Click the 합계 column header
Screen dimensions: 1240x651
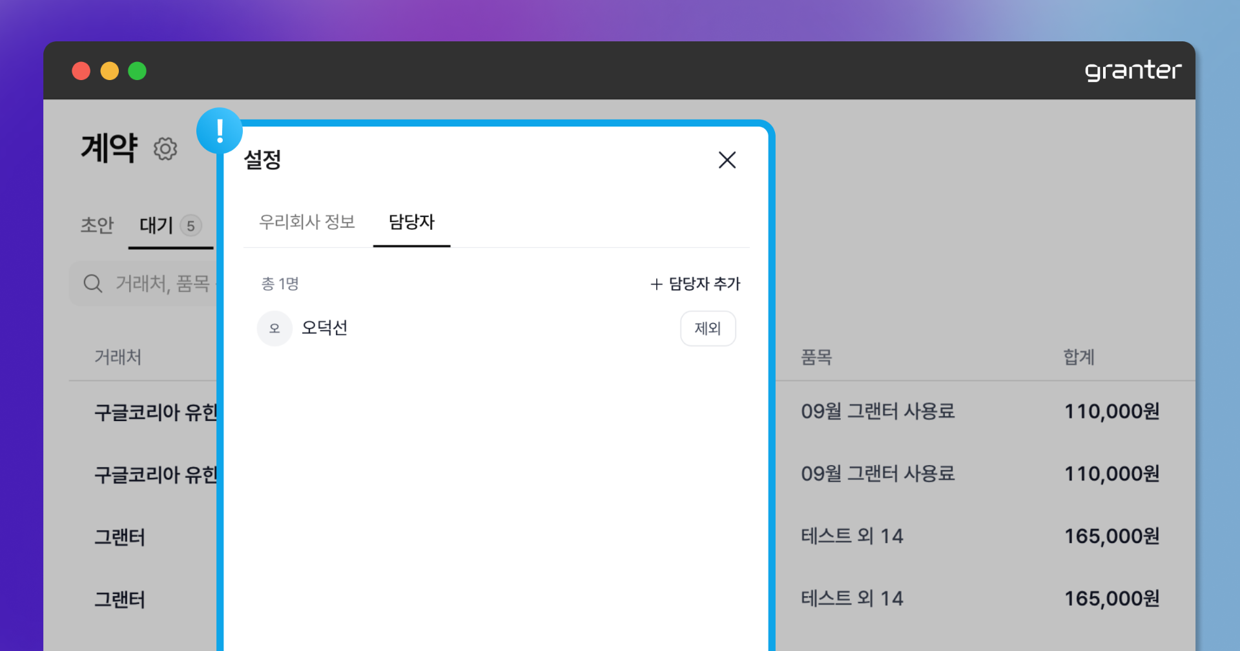click(1079, 357)
